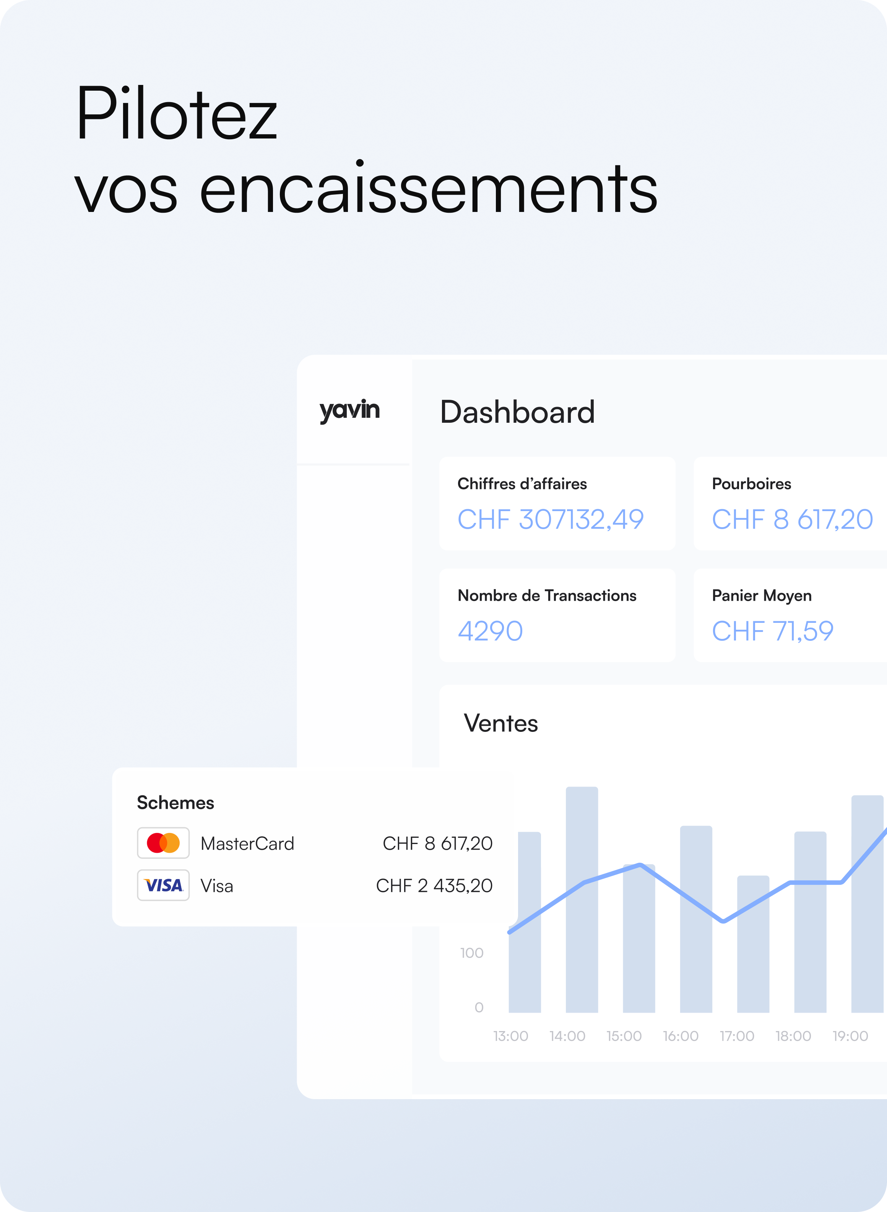Click the MasterCard logo icon
This screenshot has height=1212, width=887.
click(x=163, y=843)
